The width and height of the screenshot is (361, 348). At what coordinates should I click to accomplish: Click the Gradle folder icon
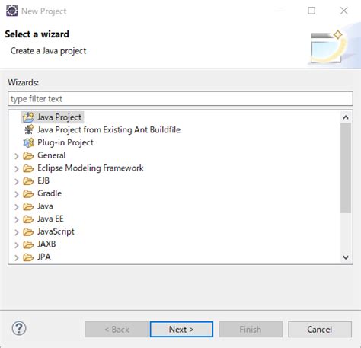28,193
